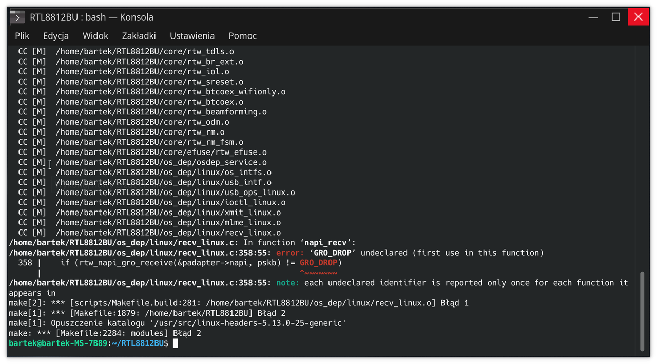The image size is (657, 364).
Task: Click the line with rtw_odm.o
Action: (x=124, y=122)
